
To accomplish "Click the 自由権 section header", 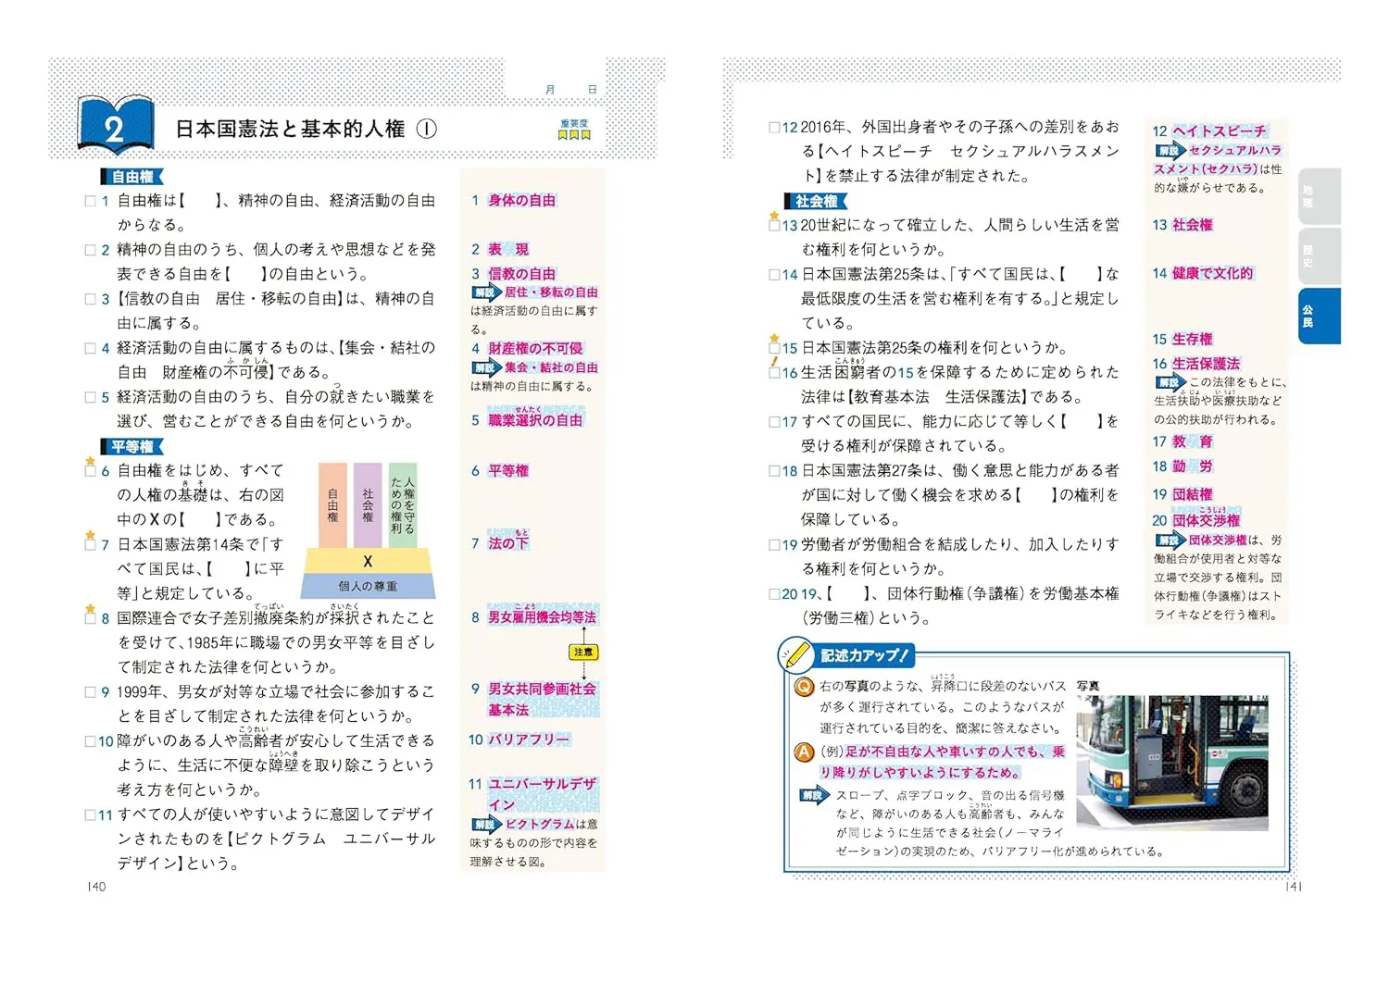I will click(132, 177).
